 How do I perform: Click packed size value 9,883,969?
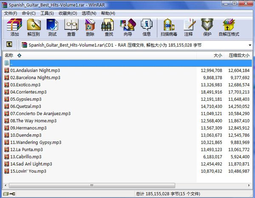[x=240, y=143]
